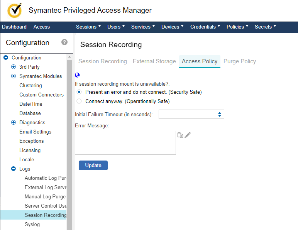
Task: Go to the Dashboard link
Action: pyautogui.click(x=14, y=27)
